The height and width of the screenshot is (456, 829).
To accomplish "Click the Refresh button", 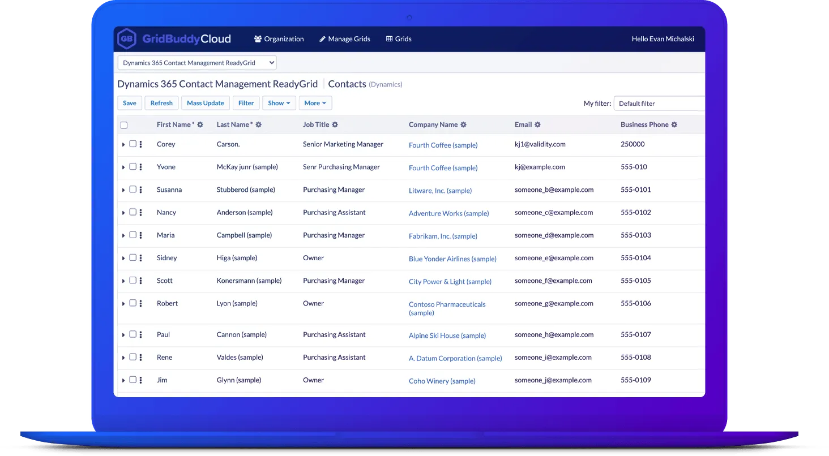I will click(161, 103).
